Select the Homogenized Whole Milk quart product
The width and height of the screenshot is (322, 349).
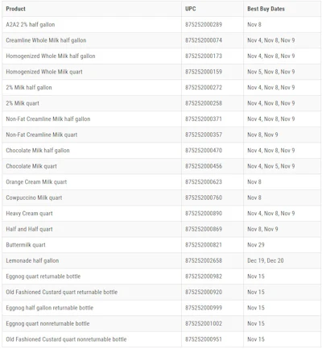tap(44, 72)
